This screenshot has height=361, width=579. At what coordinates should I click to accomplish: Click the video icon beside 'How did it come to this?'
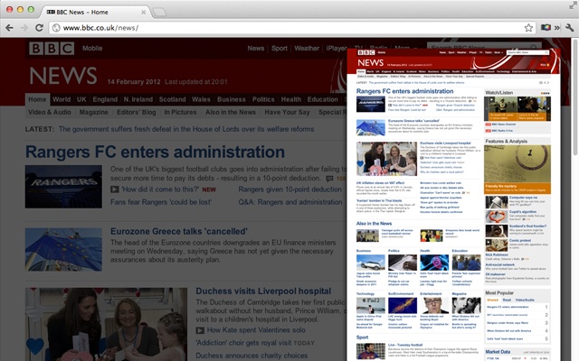coord(115,190)
